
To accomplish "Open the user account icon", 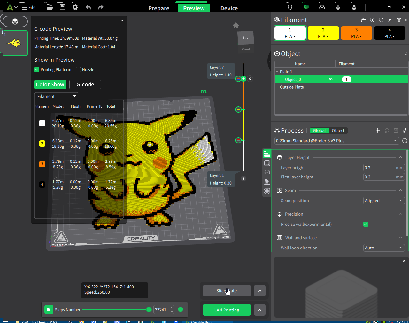I will (x=354, y=7).
